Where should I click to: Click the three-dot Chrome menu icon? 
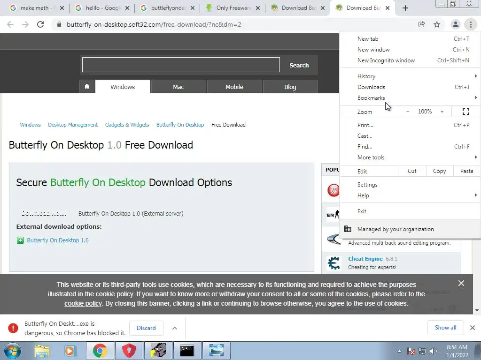coord(471,24)
